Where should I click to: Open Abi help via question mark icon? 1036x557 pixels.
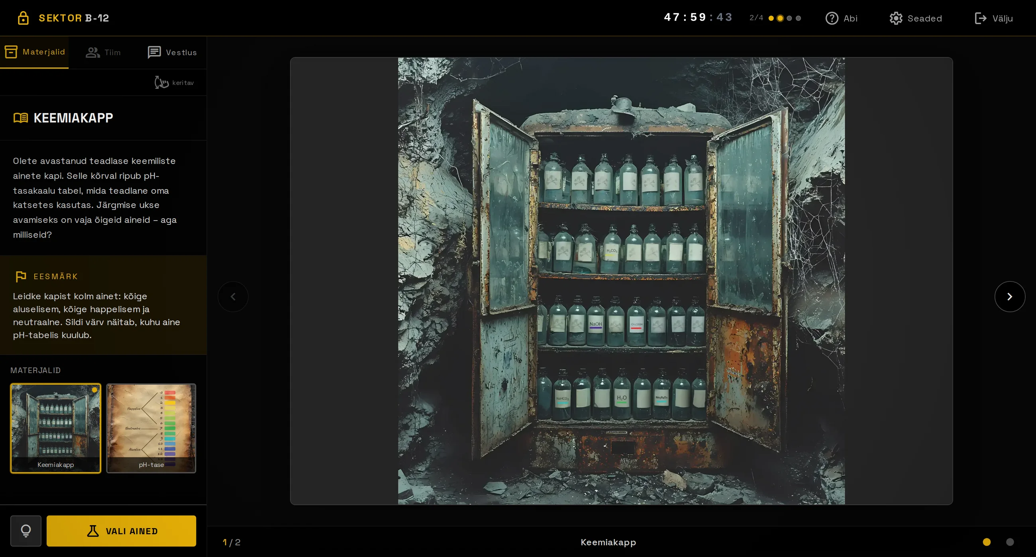[831, 18]
